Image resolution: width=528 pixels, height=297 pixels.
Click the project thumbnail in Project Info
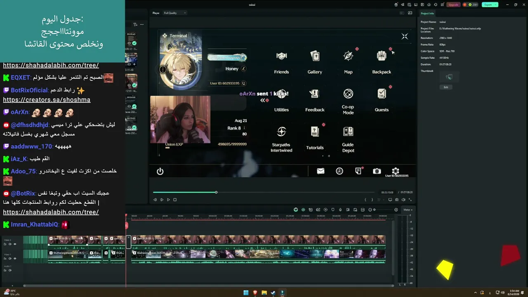coord(449,77)
